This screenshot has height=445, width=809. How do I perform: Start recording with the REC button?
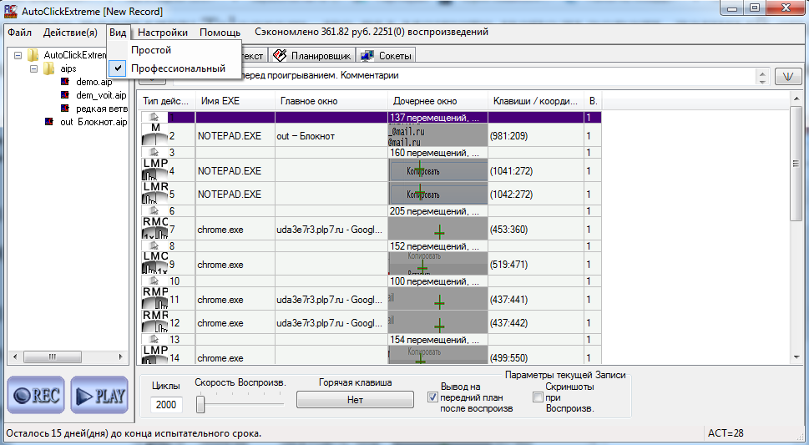(x=36, y=396)
